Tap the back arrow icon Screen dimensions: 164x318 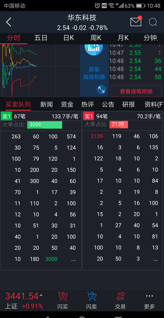tap(9, 22)
